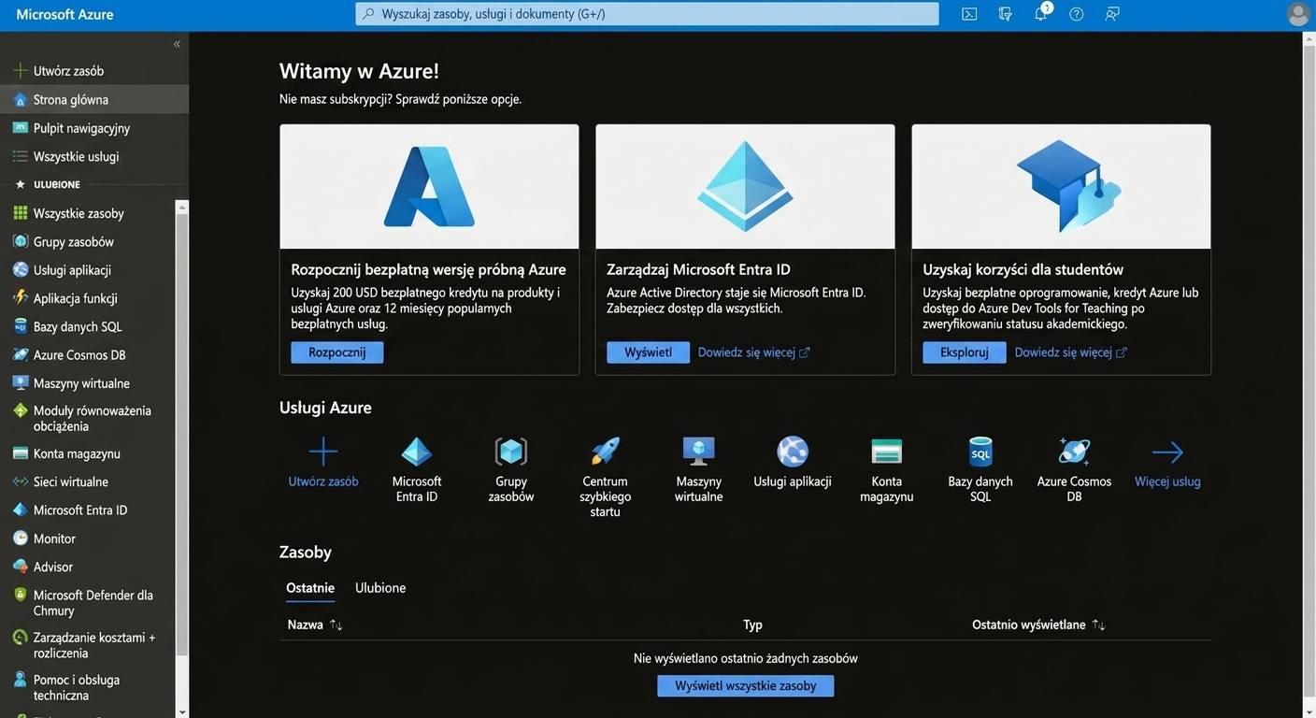Click Usługi aplikacji sidebar icon
This screenshot has width=1316, height=718.
[x=21, y=269]
